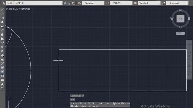Toggle layer 0 on/off light bulb
The width and height of the screenshot is (193, 108).
pos(8,3)
